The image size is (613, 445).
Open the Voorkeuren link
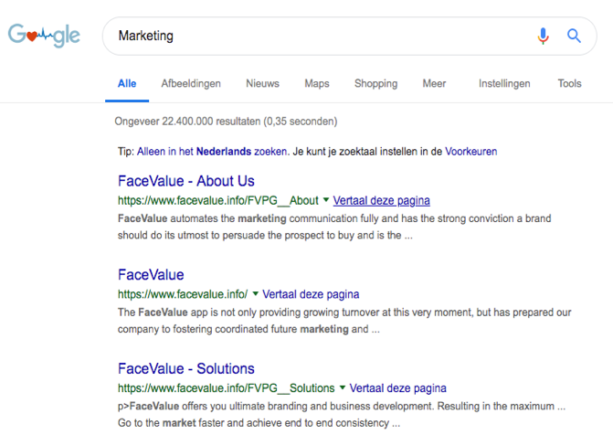tap(470, 151)
